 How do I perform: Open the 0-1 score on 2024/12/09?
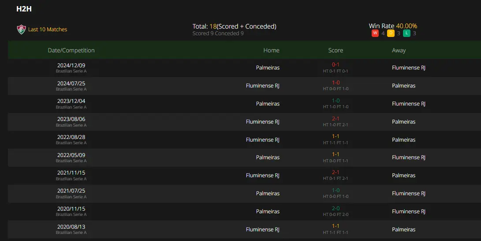click(x=336, y=65)
